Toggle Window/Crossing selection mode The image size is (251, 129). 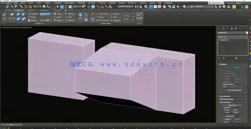pos(57,6)
